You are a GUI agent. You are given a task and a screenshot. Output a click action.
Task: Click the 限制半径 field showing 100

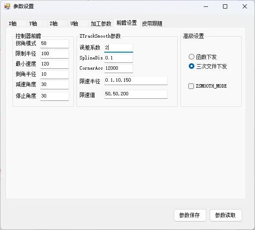(55, 54)
